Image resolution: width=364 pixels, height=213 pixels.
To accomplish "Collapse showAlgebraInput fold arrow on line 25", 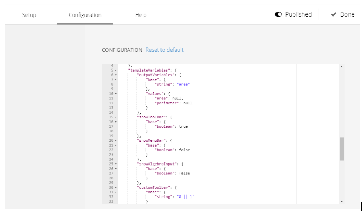I will 116,164.
